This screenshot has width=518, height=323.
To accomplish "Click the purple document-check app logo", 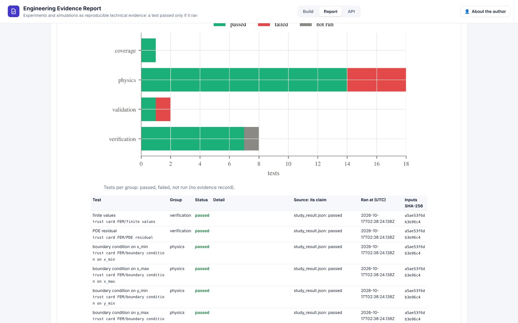I will pyautogui.click(x=14, y=11).
